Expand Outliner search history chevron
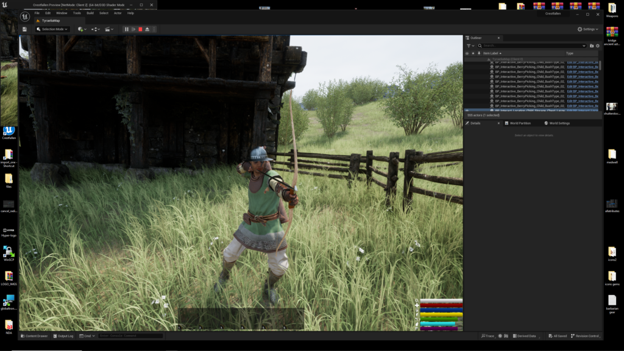Viewport: 624px width, 351px height. pyautogui.click(x=584, y=46)
